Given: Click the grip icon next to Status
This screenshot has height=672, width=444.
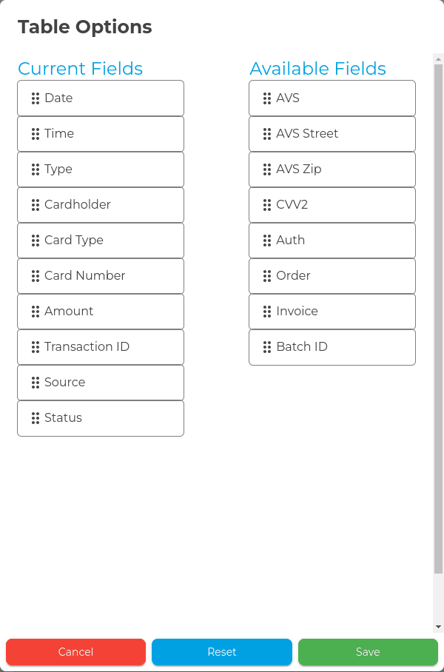Looking at the screenshot, I should (x=36, y=418).
